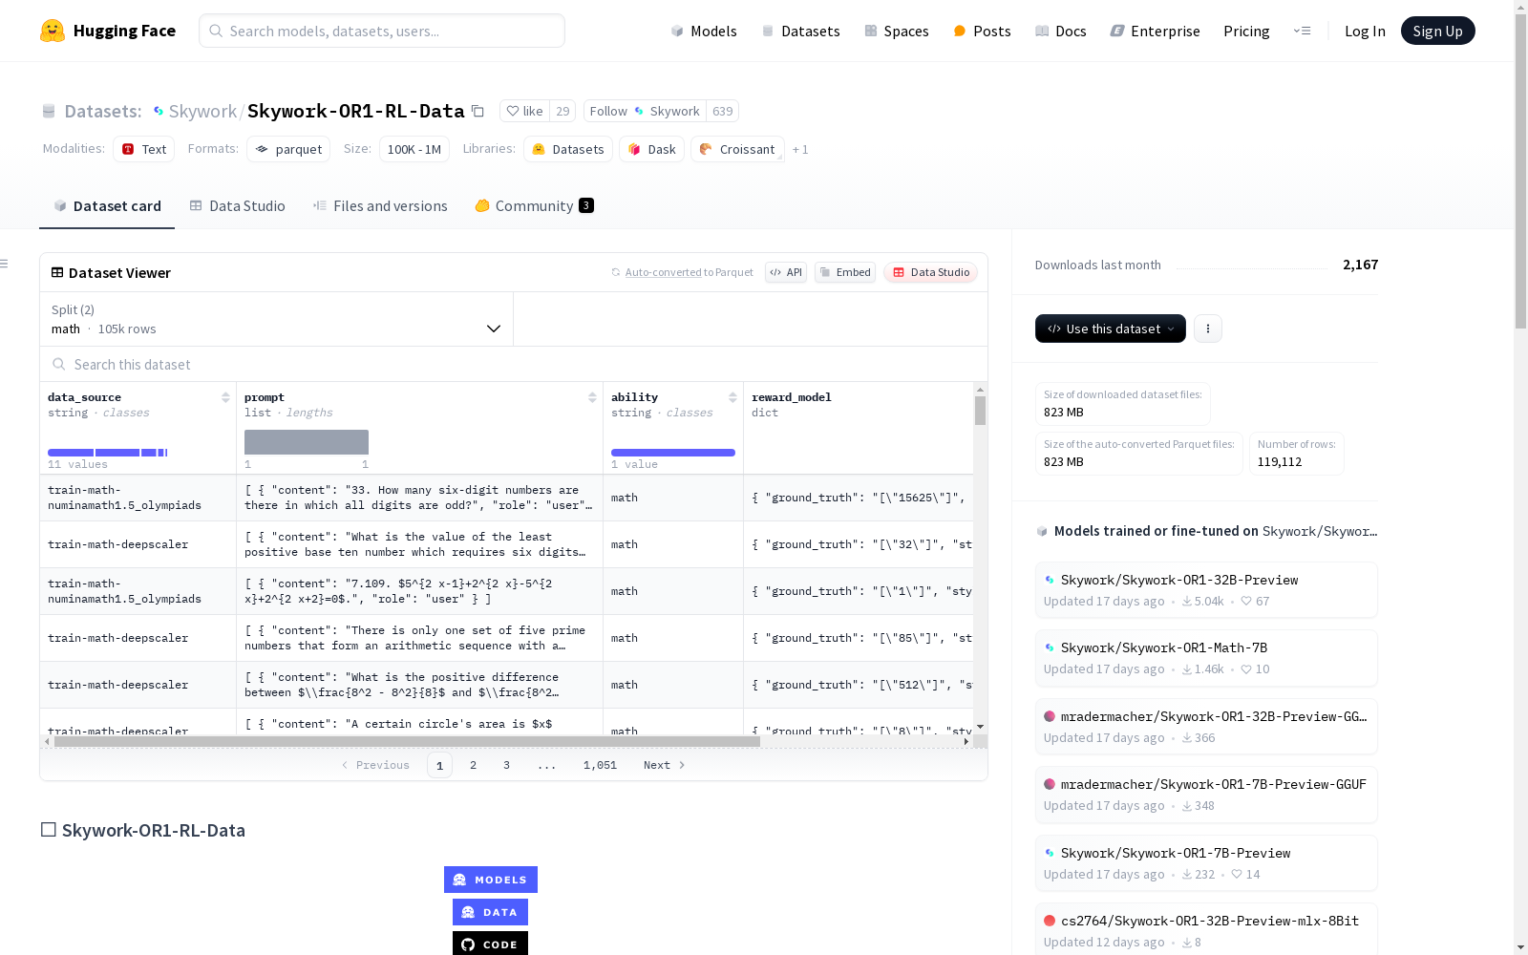Click the Embed button
The image size is (1528, 955).
[x=845, y=272]
